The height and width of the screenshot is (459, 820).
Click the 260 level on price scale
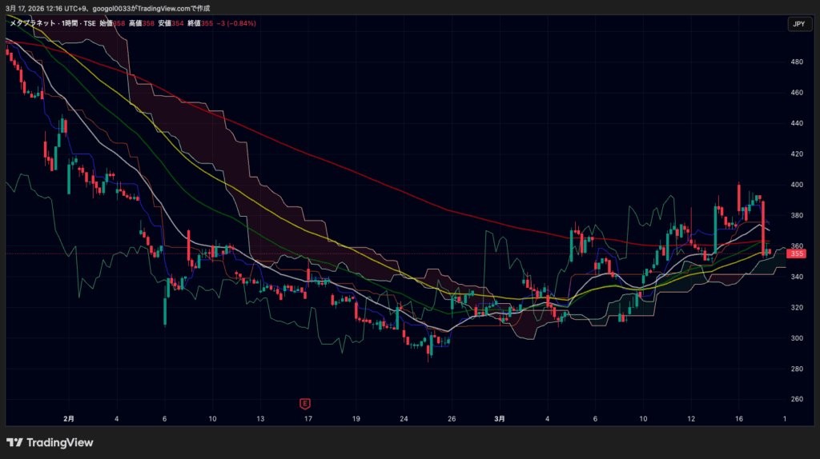click(797, 399)
